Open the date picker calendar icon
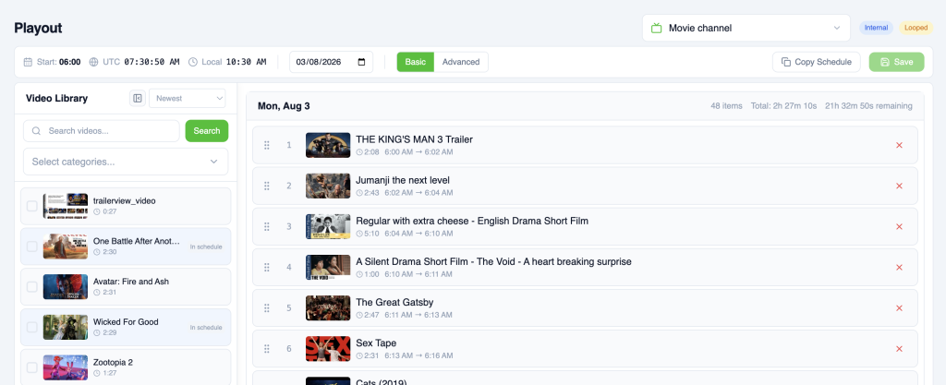 click(361, 62)
